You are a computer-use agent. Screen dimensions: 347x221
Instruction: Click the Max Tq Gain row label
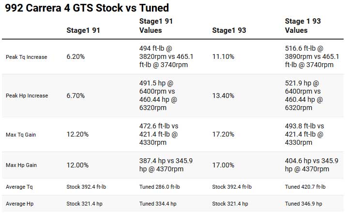pyautogui.click(x=21, y=135)
